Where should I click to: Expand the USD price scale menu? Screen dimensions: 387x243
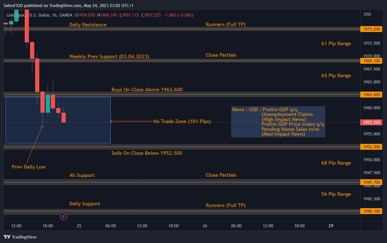(x=368, y=14)
